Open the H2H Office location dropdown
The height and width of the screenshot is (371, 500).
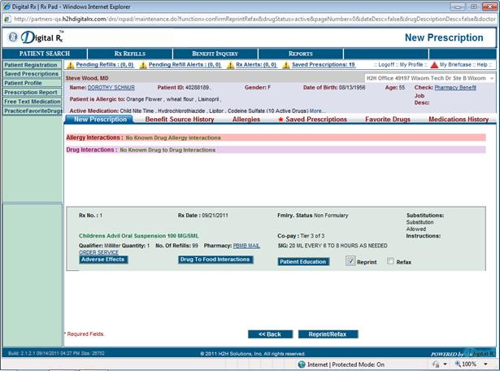(493, 77)
